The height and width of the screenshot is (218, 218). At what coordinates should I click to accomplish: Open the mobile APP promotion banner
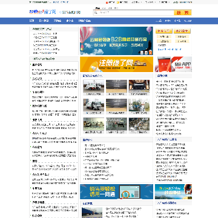173,64
